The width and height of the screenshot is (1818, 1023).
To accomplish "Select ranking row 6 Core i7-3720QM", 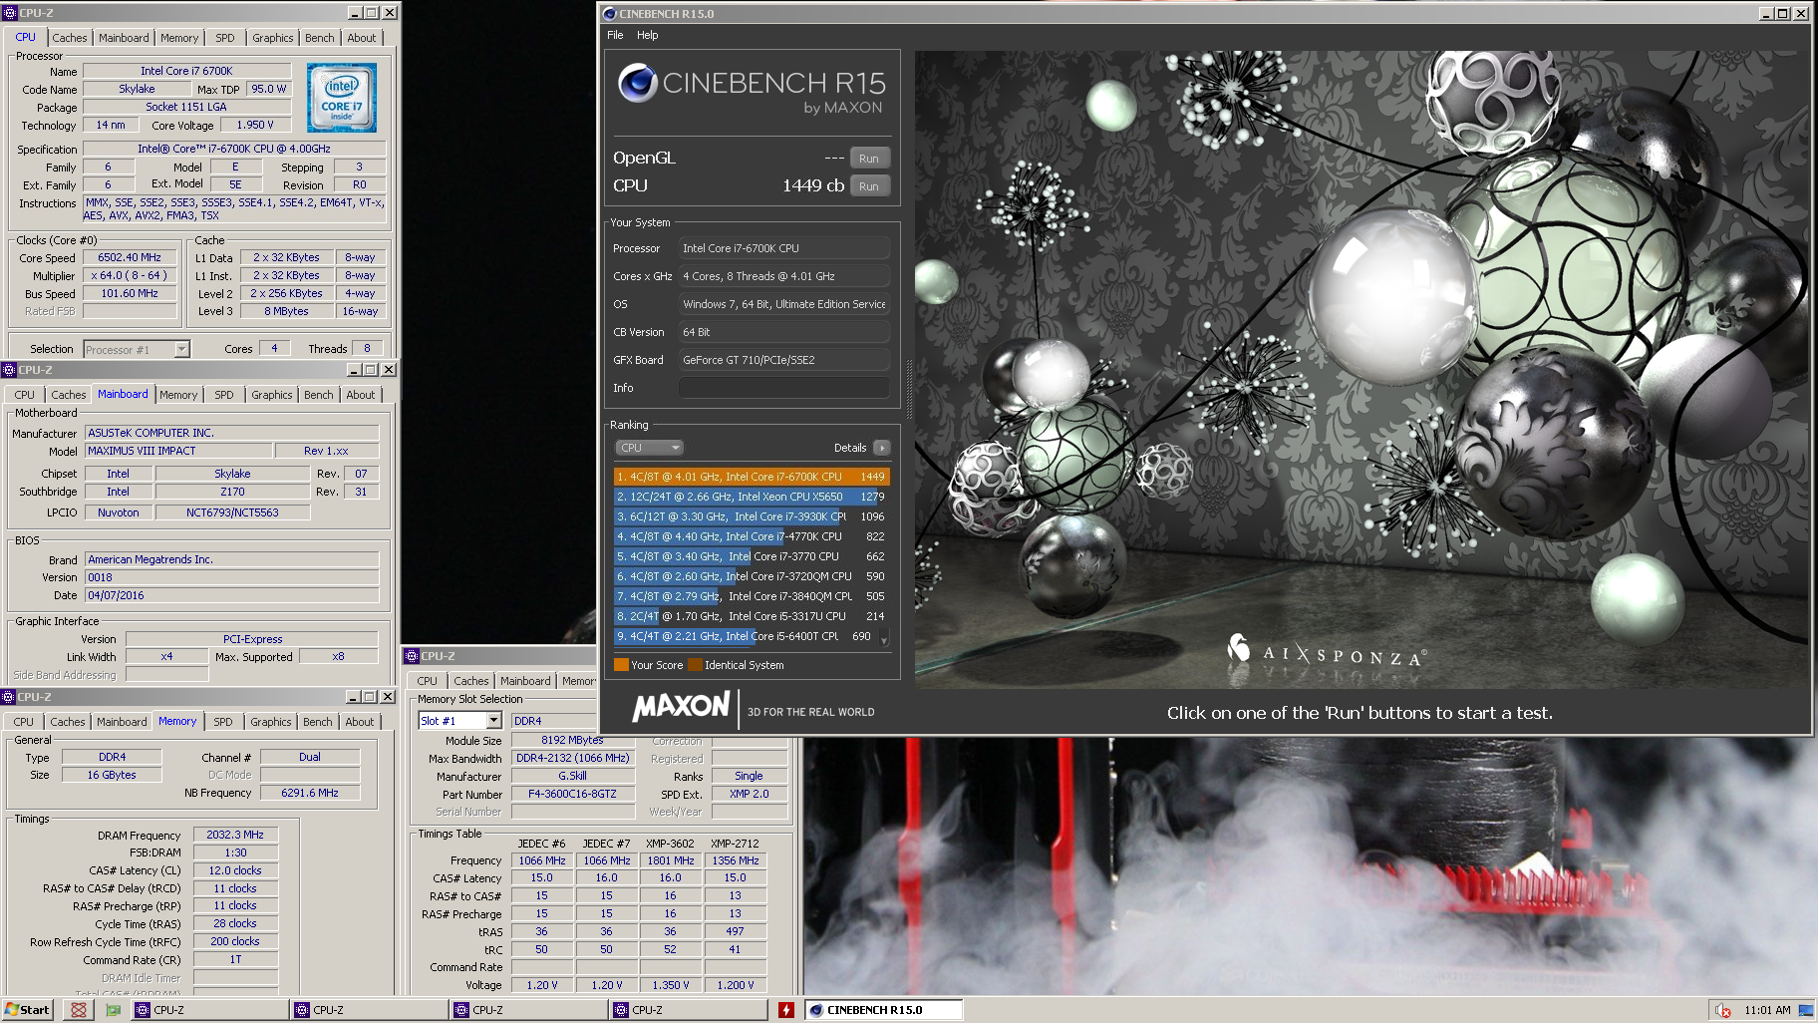I will point(752,576).
